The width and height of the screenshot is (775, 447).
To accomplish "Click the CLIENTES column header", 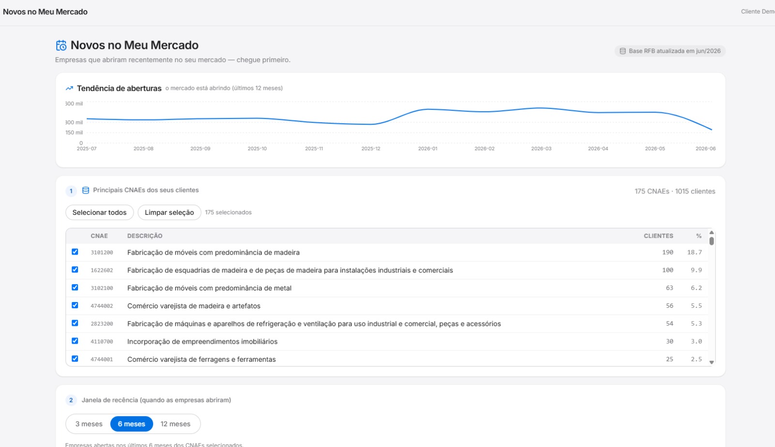I will [658, 236].
